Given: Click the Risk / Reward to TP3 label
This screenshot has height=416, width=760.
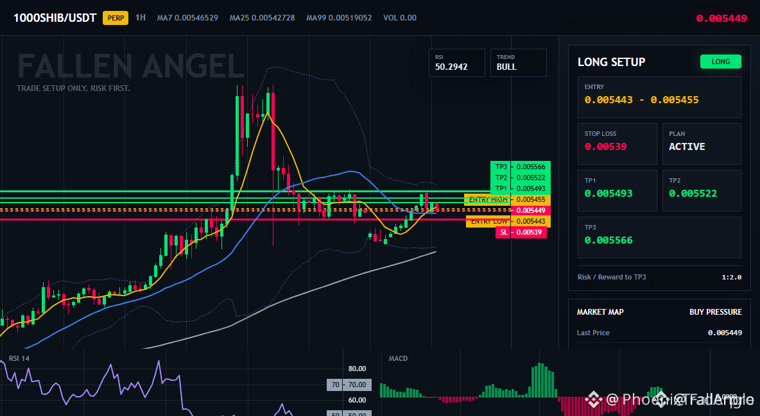Looking at the screenshot, I should click(x=612, y=277).
